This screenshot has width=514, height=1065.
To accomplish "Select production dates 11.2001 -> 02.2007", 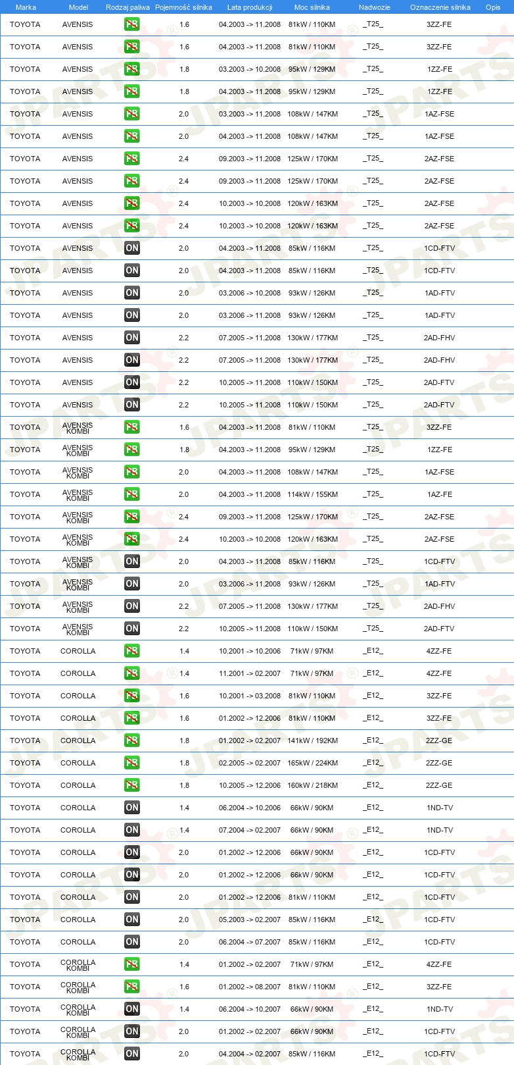I will [250, 673].
